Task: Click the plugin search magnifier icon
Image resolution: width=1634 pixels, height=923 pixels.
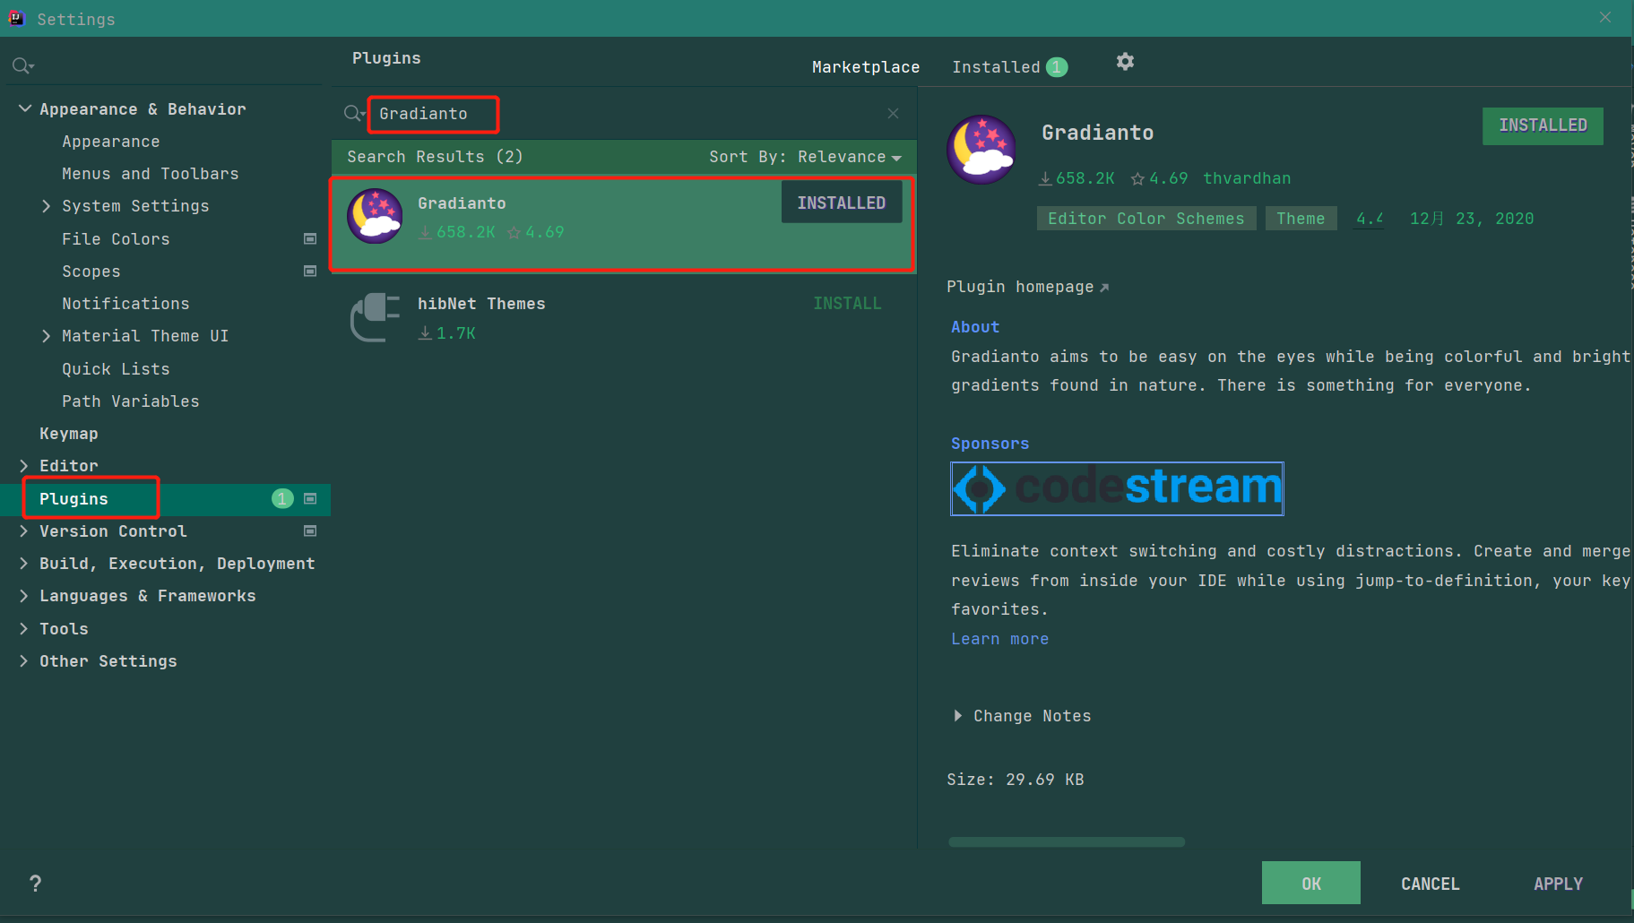Action: click(x=354, y=113)
